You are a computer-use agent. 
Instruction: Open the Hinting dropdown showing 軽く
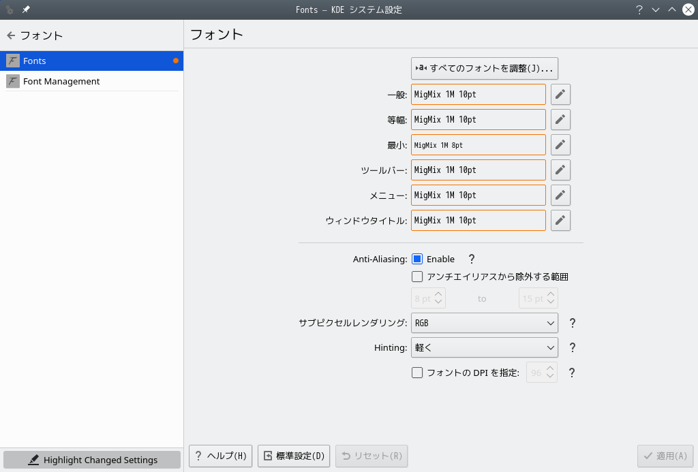(485, 347)
